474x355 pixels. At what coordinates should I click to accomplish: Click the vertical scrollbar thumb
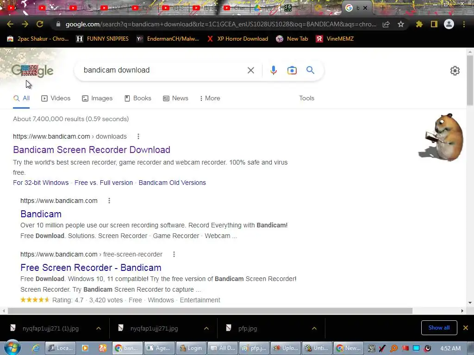[470, 80]
